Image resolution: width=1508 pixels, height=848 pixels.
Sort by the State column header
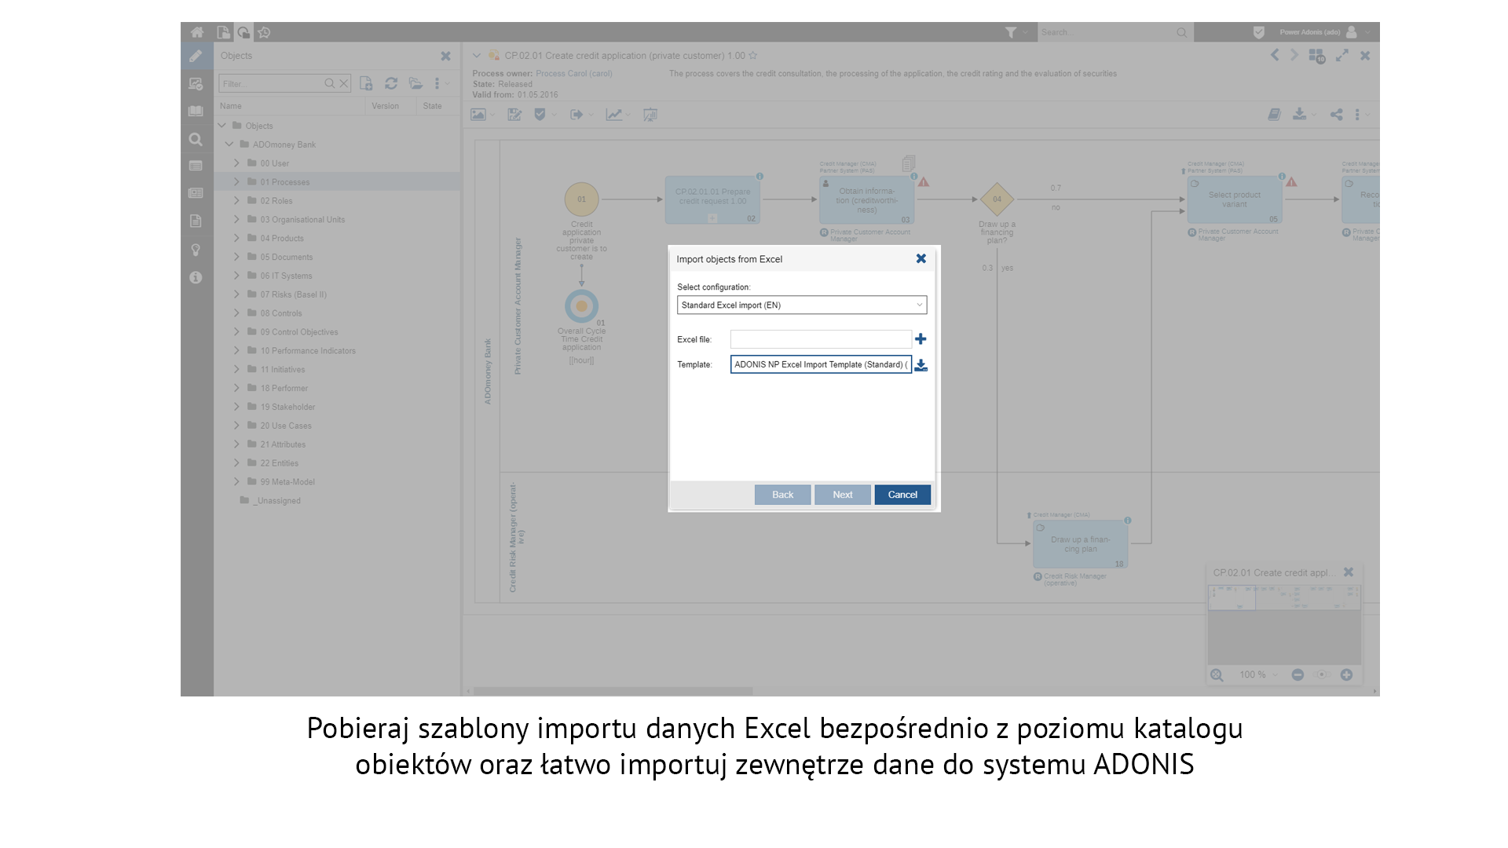pyautogui.click(x=432, y=106)
